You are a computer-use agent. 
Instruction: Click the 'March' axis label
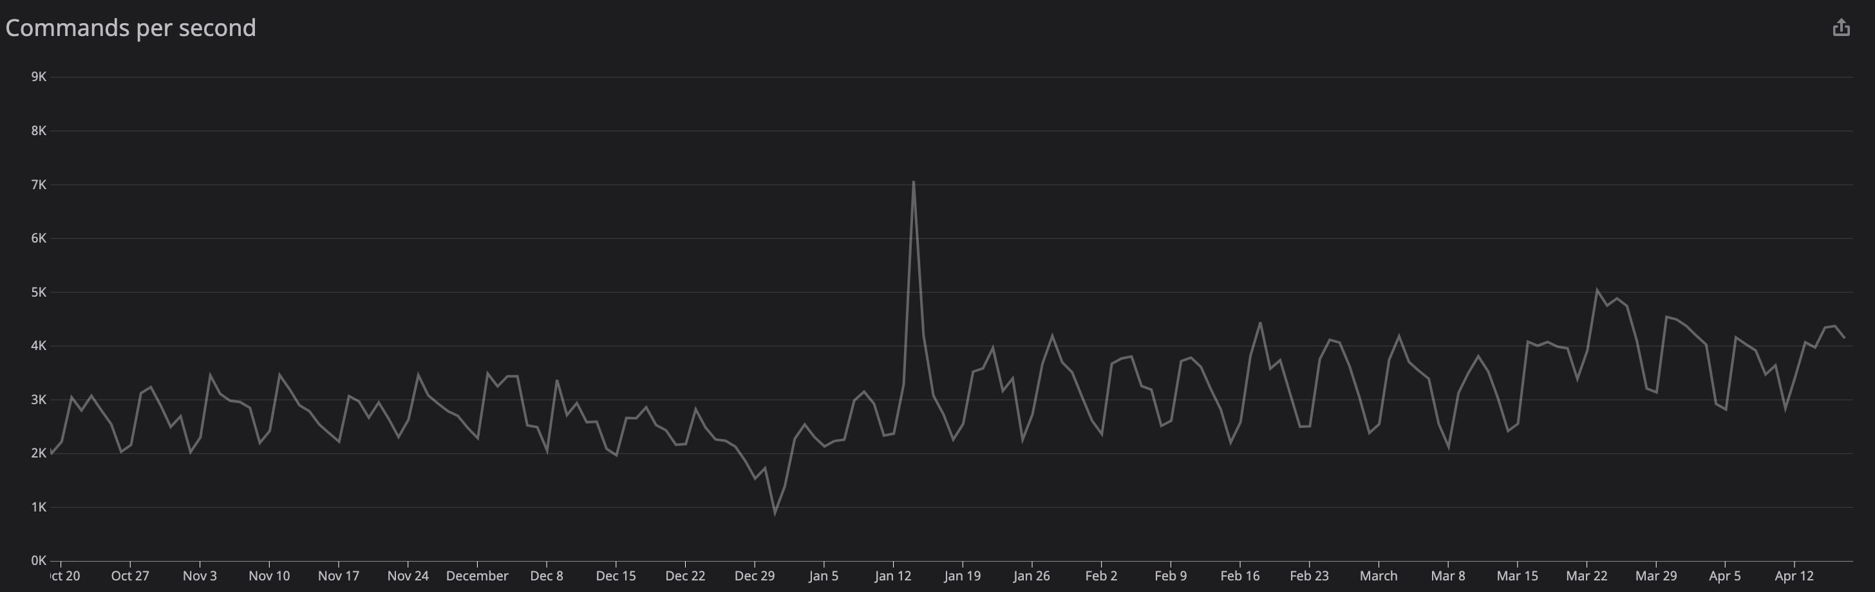[x=1379, y=575]
